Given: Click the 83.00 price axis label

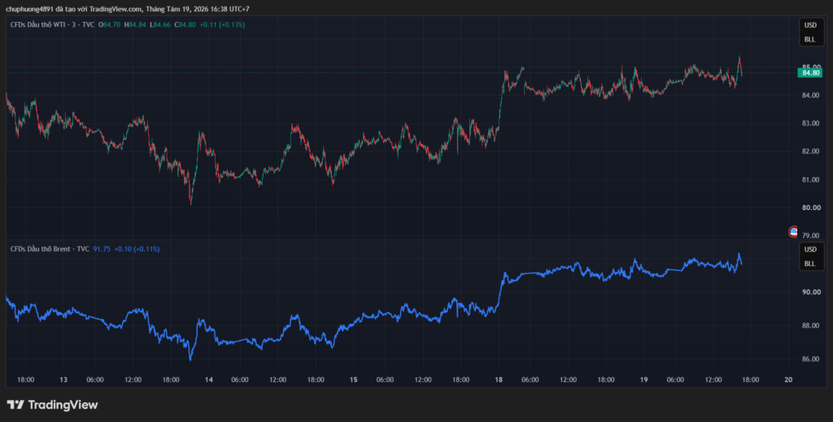Looking at the screenshot, I should (811, 123).
